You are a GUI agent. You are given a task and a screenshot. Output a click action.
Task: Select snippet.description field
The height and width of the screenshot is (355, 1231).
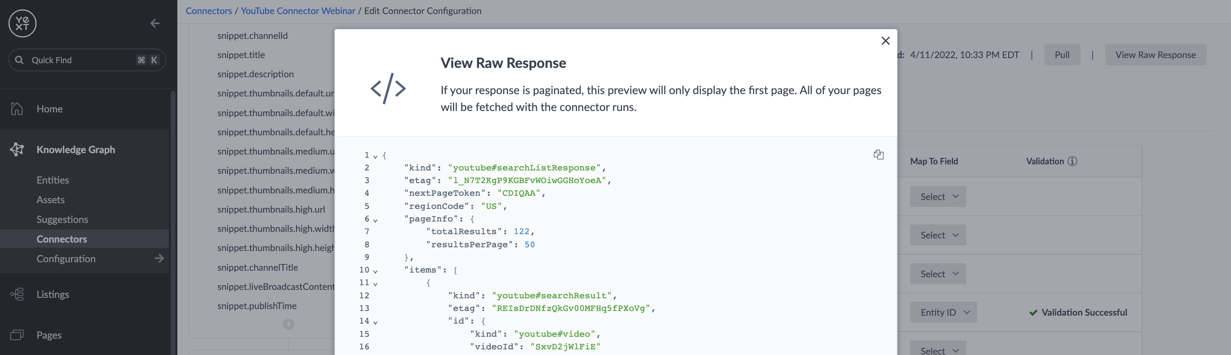(x=255, y=74)
